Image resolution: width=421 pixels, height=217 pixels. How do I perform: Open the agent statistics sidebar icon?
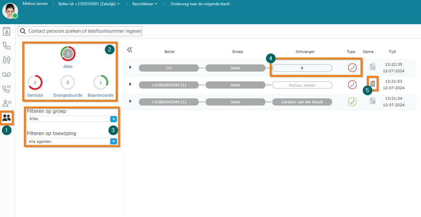[6, 103]
